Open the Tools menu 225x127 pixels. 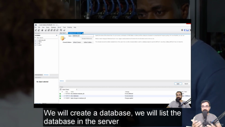64,28
